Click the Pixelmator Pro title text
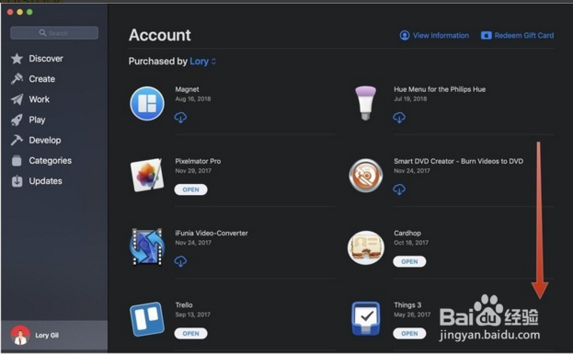 tap(198, 161)
